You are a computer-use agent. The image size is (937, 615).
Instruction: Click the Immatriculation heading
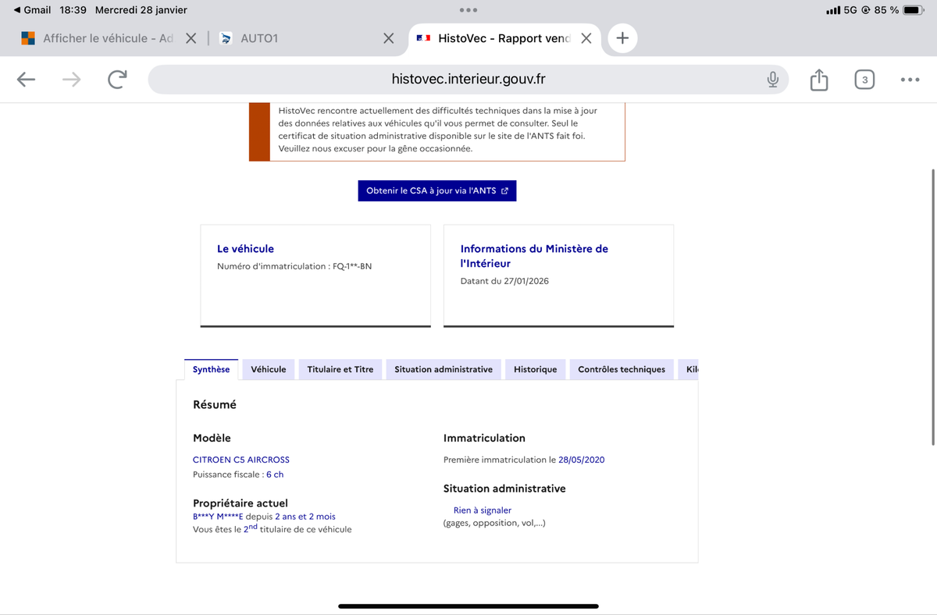coord(484,438)
